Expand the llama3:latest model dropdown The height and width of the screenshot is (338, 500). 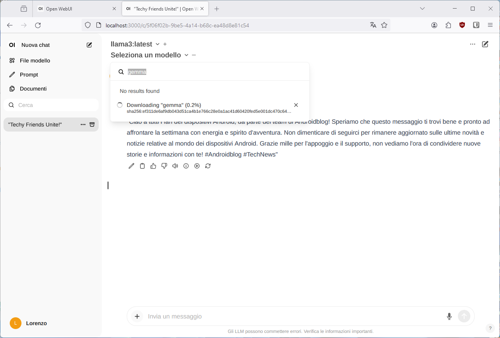click(158, 44)
